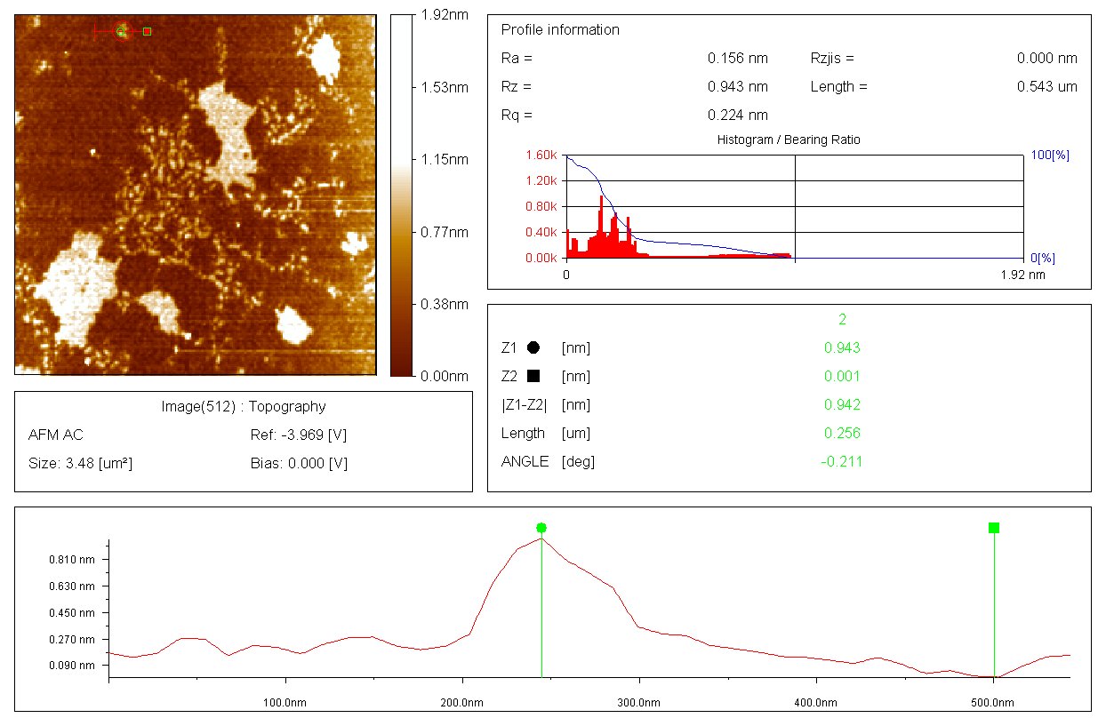
Task: Click the green column header 2
Action: pos(842,320)
